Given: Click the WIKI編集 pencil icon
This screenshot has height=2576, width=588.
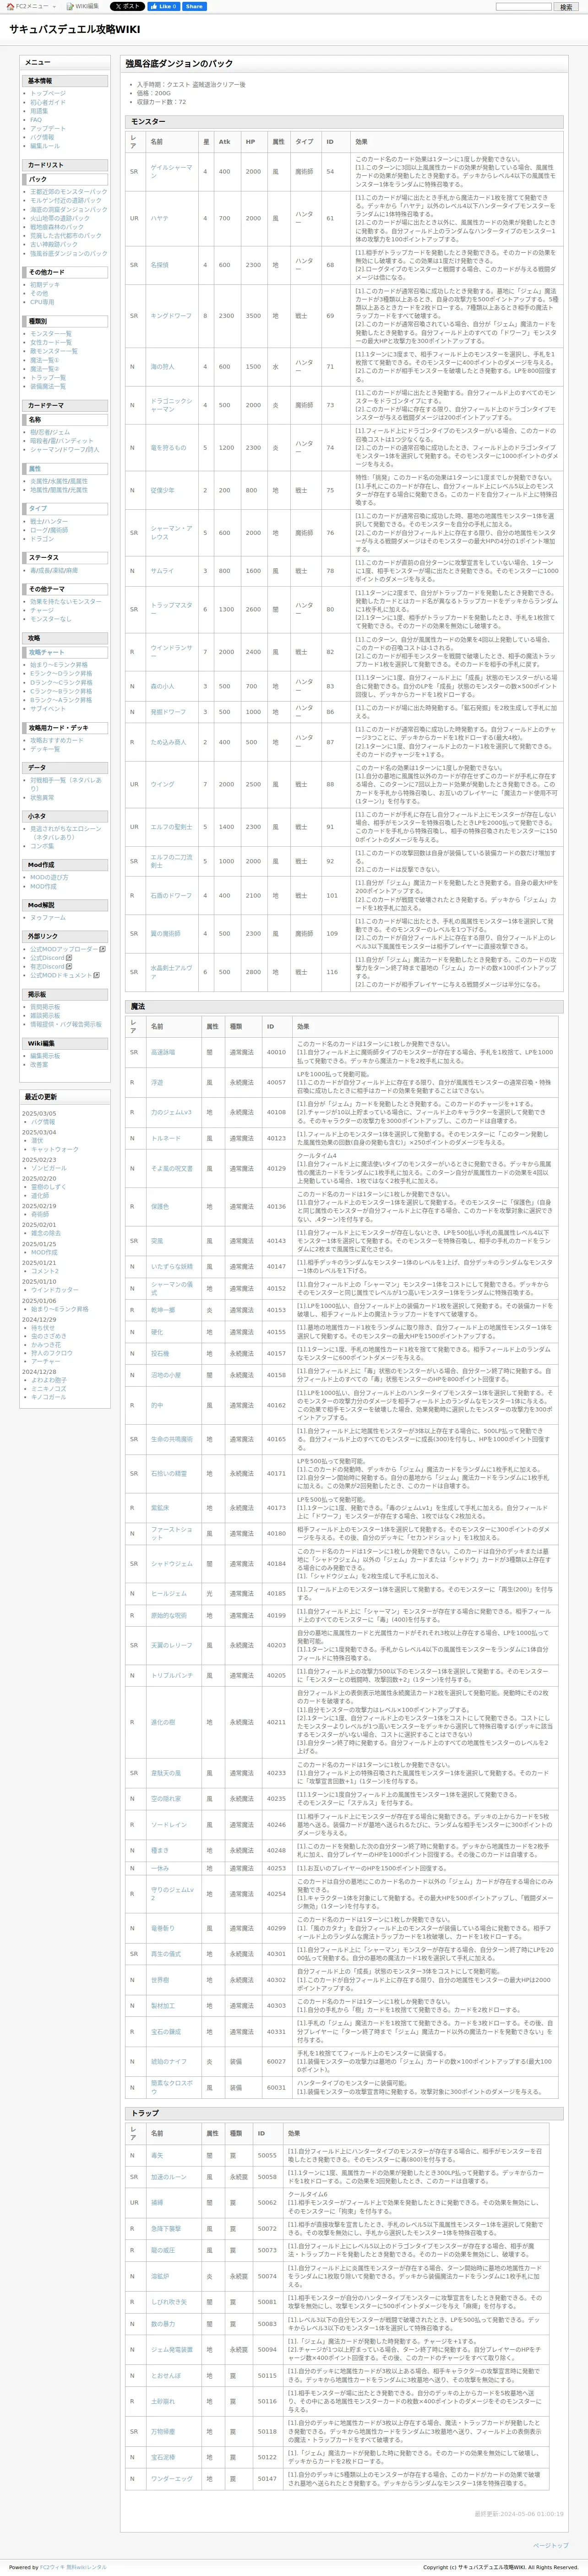Looking at the screenshot, I should click(x=70, y=6).
